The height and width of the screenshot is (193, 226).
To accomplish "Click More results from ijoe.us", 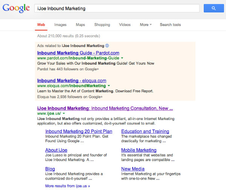I will [x=67, y=186].
